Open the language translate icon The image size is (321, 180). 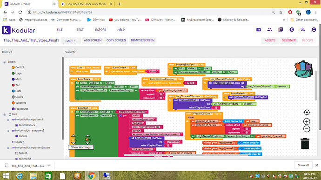click(303, 30)
